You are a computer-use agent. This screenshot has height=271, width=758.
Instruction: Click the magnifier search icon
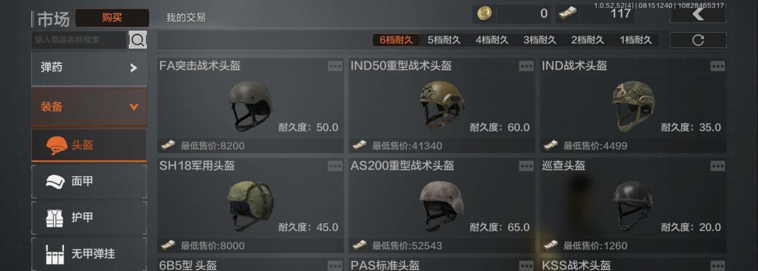(x=137, y=40)
